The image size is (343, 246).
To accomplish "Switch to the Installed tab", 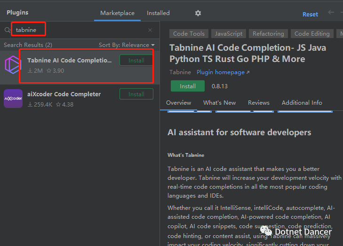I will click(x=158, y=13).
